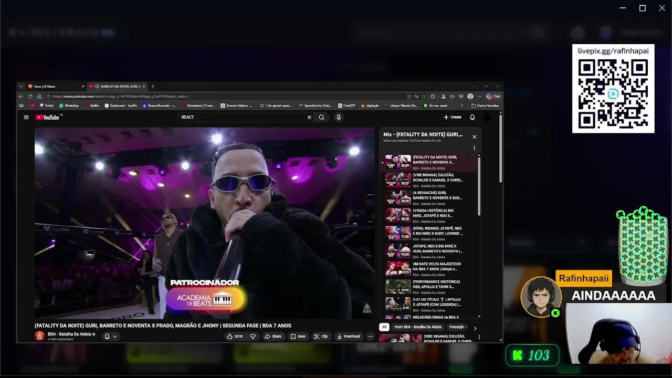Dislike the video
This screenshot has height=378, width=672.
(x=253, y=336)
